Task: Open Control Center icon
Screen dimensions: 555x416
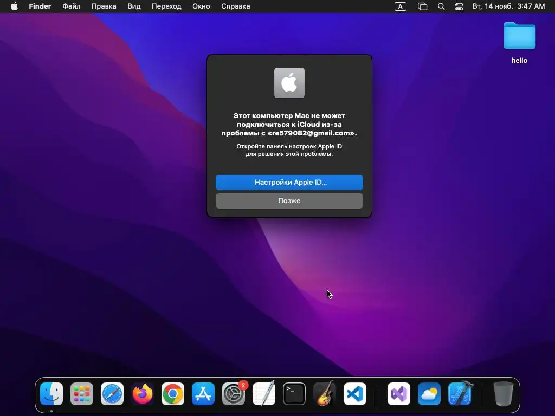Action: click(x=459, y=6)
